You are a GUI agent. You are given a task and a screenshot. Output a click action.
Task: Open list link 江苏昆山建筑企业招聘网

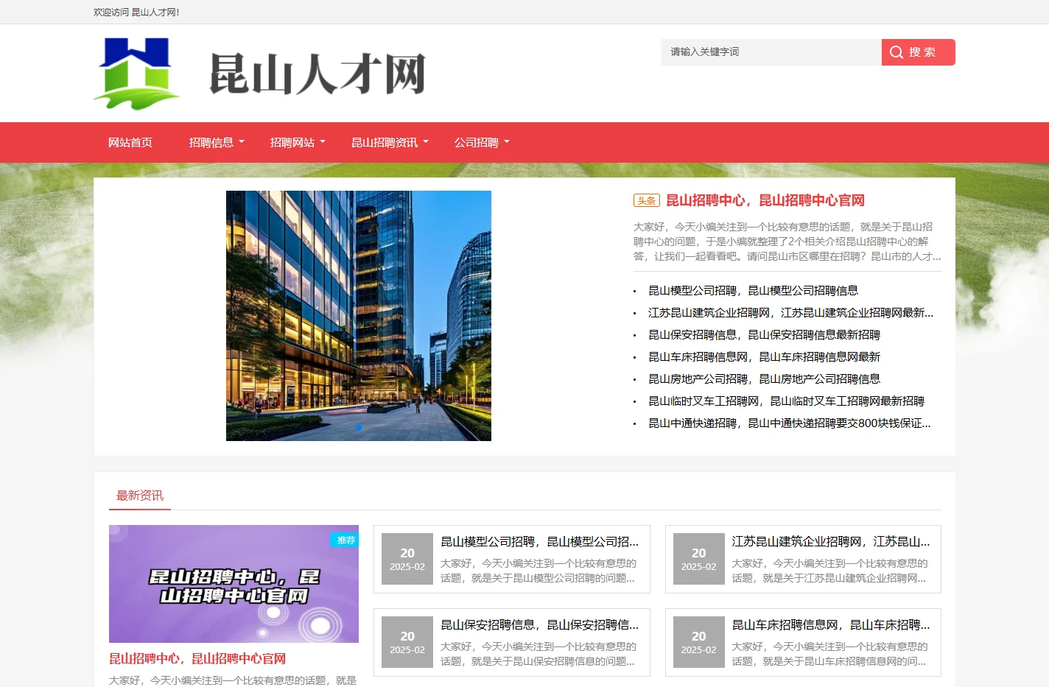click(790, 313)
